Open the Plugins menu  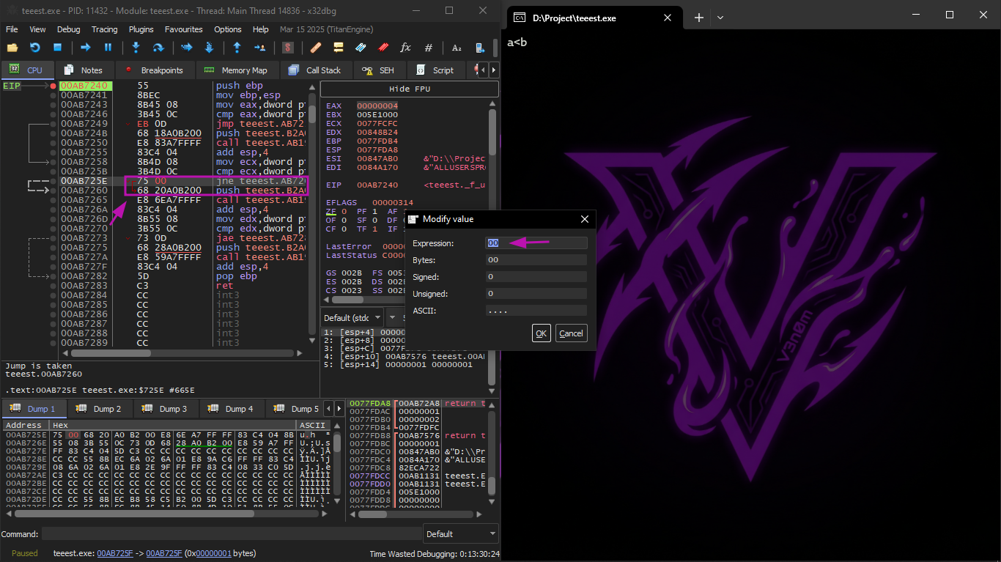[x=141, y=29]
